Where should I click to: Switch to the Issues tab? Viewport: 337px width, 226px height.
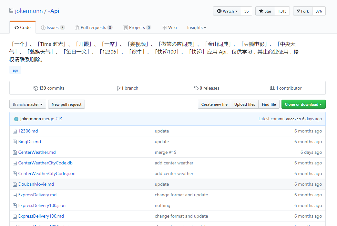(53, 27)
